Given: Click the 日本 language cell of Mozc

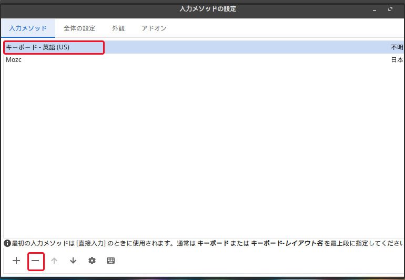Looking at the screenshot, I should pyautogui.click(x=397, y=60).
